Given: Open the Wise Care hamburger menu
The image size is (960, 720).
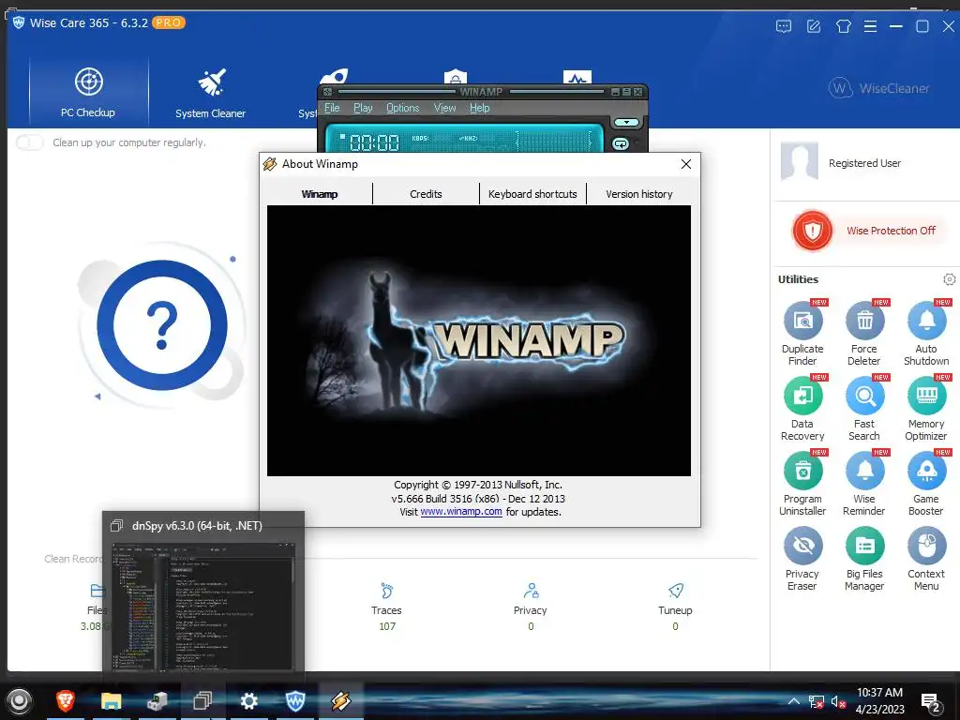Looking at the screenshot, I should 870,26.
